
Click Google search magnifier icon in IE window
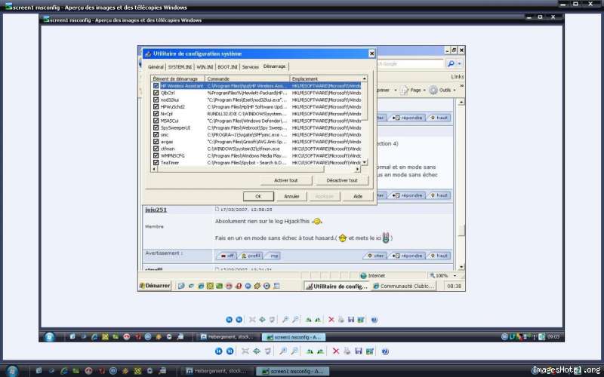click(451, 64)
